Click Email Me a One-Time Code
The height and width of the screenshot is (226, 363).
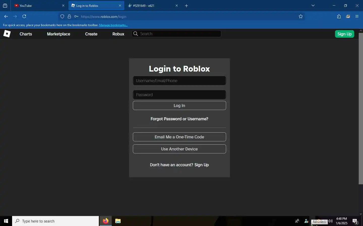click(x=179, y=137)
